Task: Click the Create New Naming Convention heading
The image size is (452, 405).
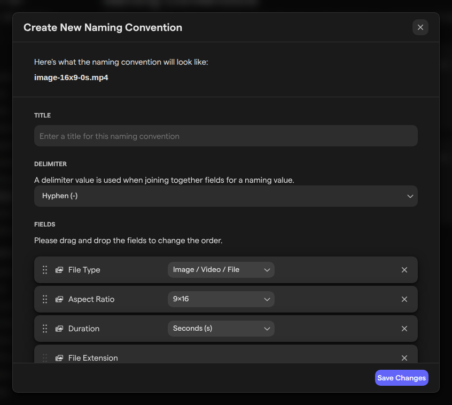Action: 103,27
